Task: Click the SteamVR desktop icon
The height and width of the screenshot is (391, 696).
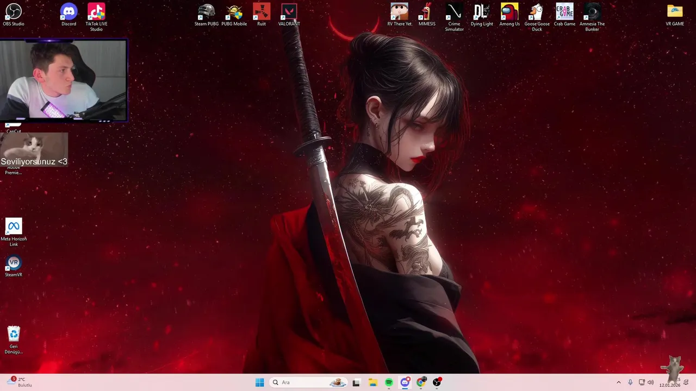Action: click(14, 266)
